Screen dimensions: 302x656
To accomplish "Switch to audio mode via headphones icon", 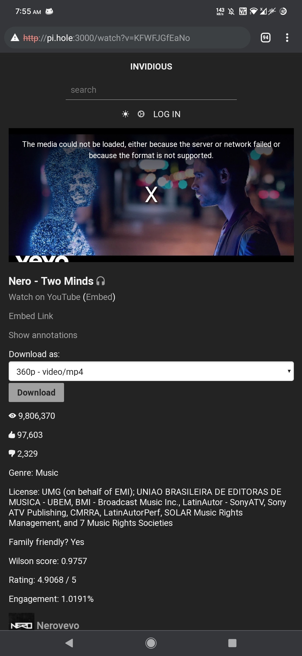I will [x=101, y=281].
